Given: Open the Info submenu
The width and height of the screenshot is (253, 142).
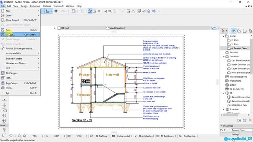Looking at the screenshot, I should 20,68.
